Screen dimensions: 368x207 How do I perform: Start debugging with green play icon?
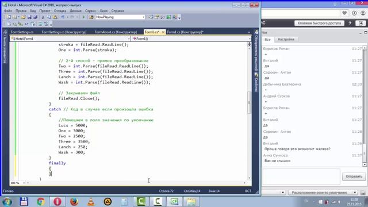point(83,17)
